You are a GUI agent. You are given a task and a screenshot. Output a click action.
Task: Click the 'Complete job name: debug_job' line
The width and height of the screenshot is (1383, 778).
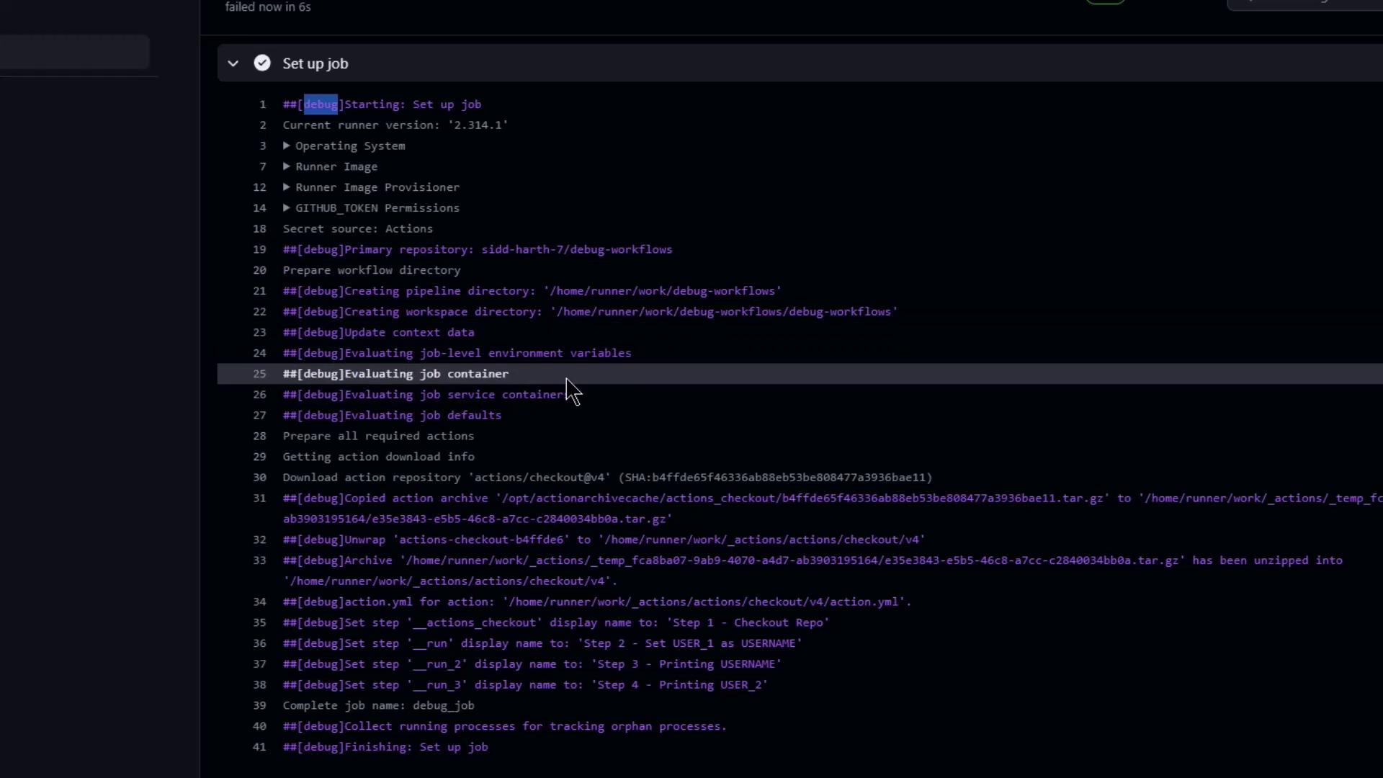[x=378, y=705]
